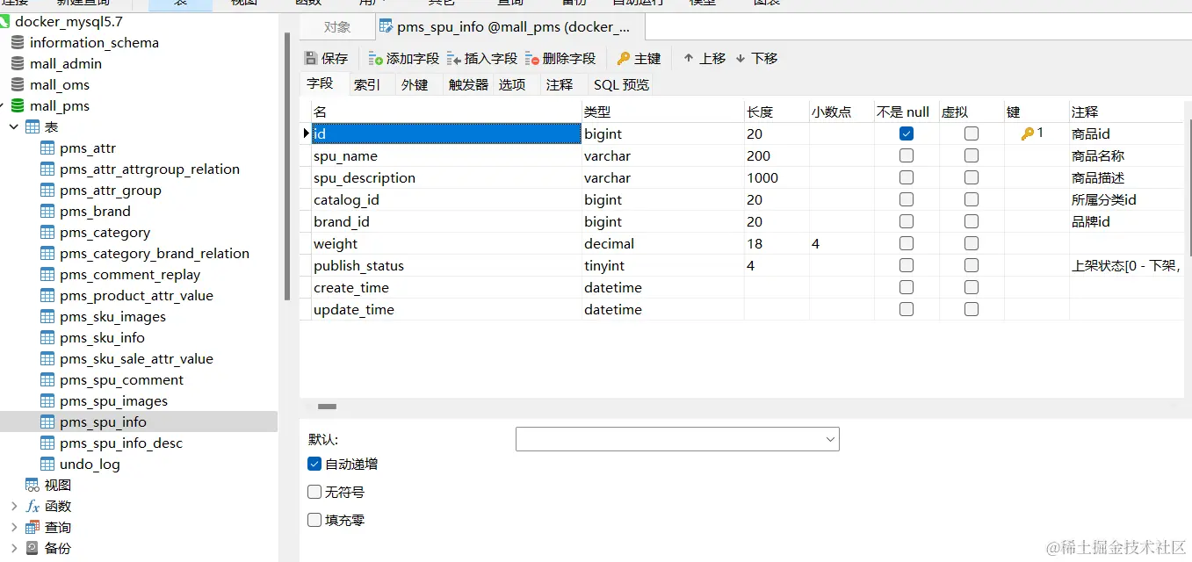Click the undo_log table icon
The width and height of the screenshot is (1192, 562).
(x=47, y=464)
